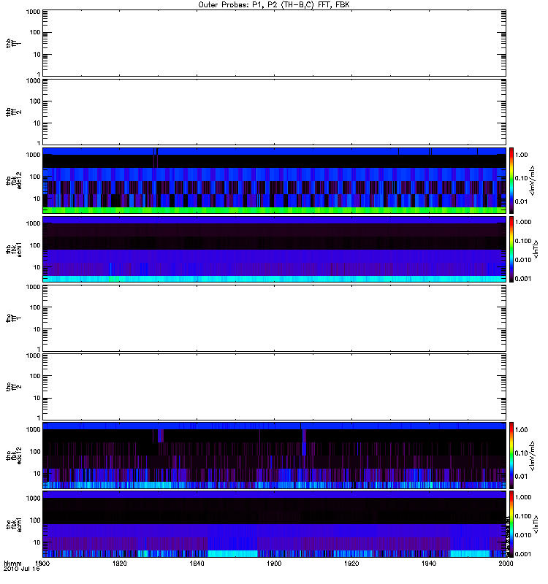The image size is (548, 584).
Task: Click the "<|nT|>" unit label beside thc scm1 color bar
Action: [x=536, y=523]
